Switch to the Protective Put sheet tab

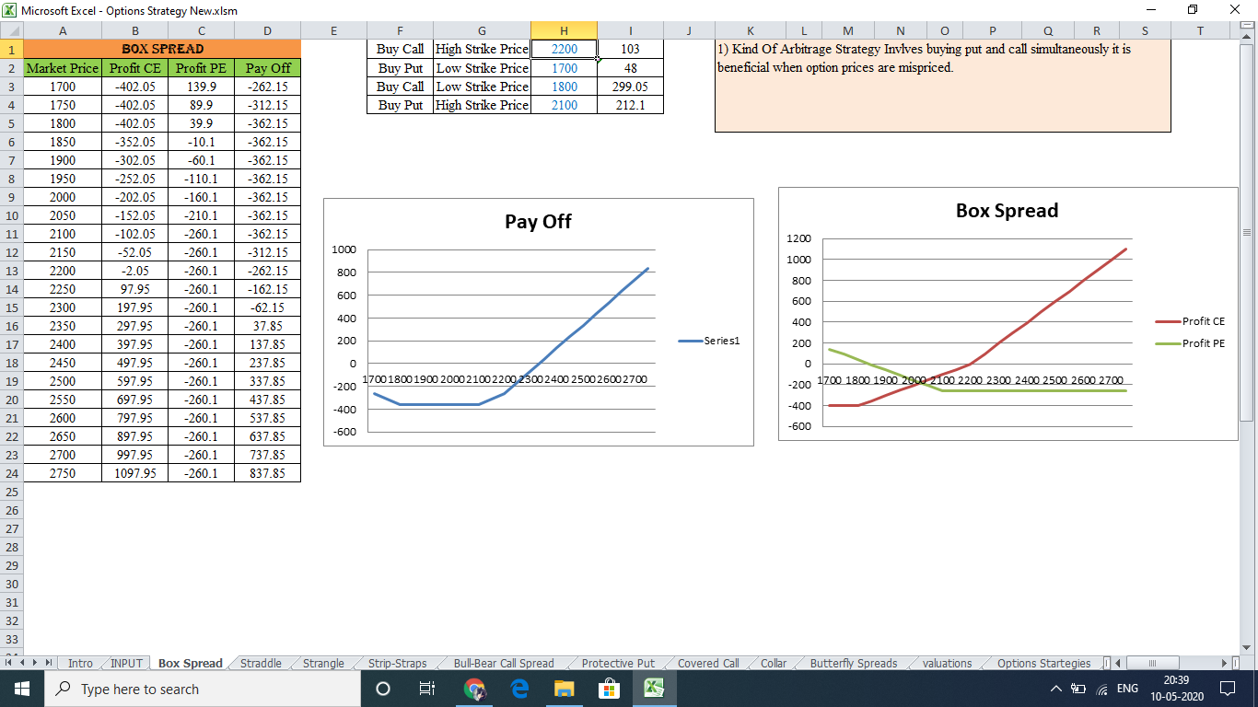618,663
